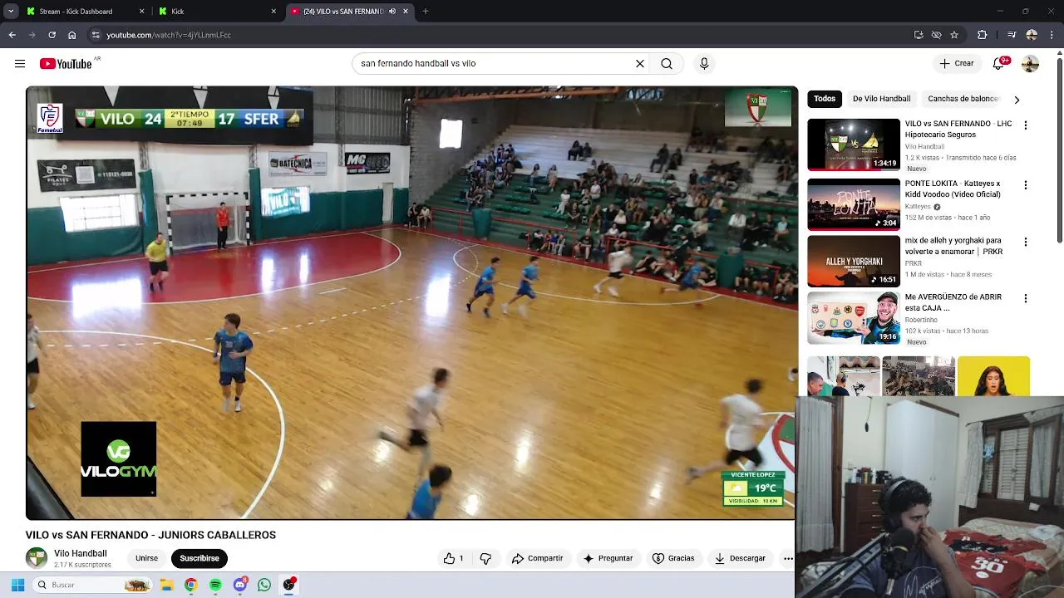Click the magnifying glass search button
The height and width of the screenshot is (598, 1064).
pyautogui.click(x=667, y=64)
